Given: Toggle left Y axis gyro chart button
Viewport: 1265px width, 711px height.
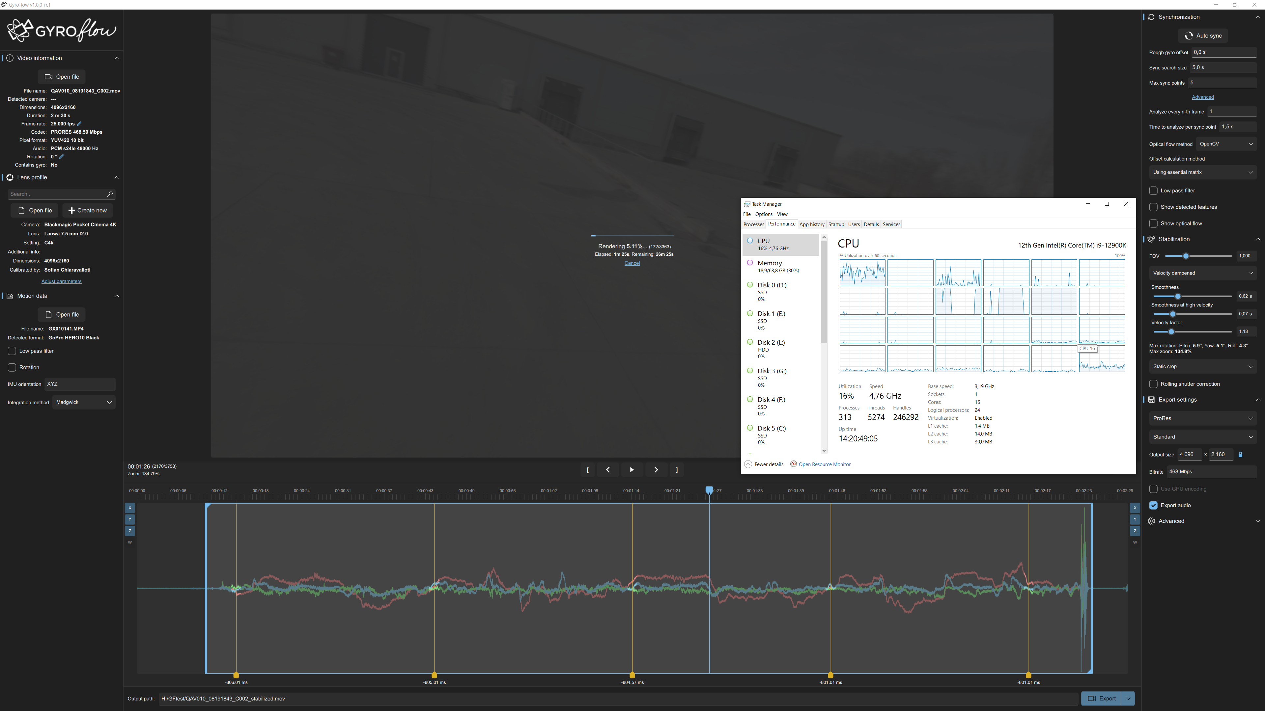Looking at the screenshot, I should coord(130,519).
